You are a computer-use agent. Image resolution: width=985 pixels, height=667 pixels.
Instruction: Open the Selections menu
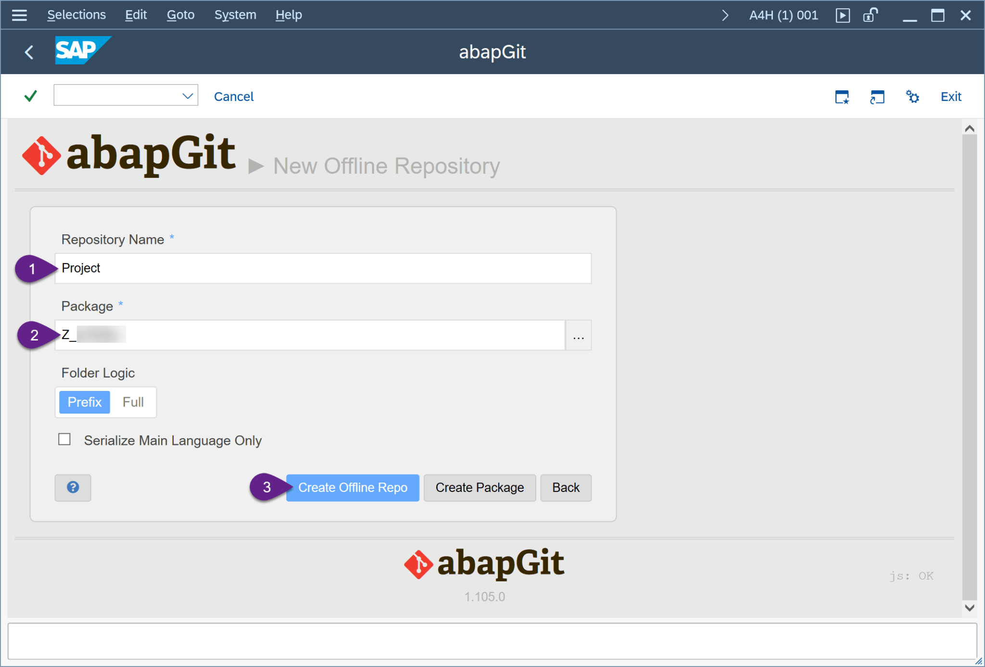click(x=76, y=14)
